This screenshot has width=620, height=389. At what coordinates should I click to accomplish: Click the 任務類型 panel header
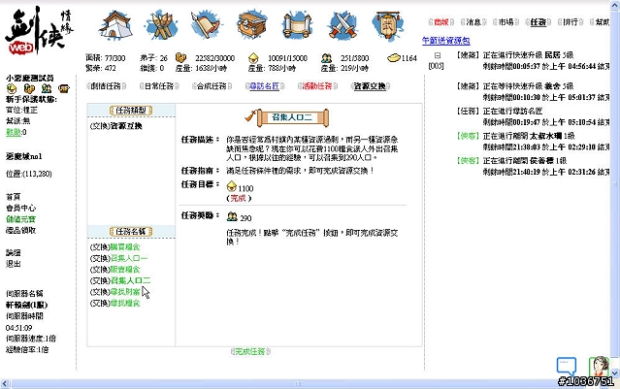click(x=131, y=110)
